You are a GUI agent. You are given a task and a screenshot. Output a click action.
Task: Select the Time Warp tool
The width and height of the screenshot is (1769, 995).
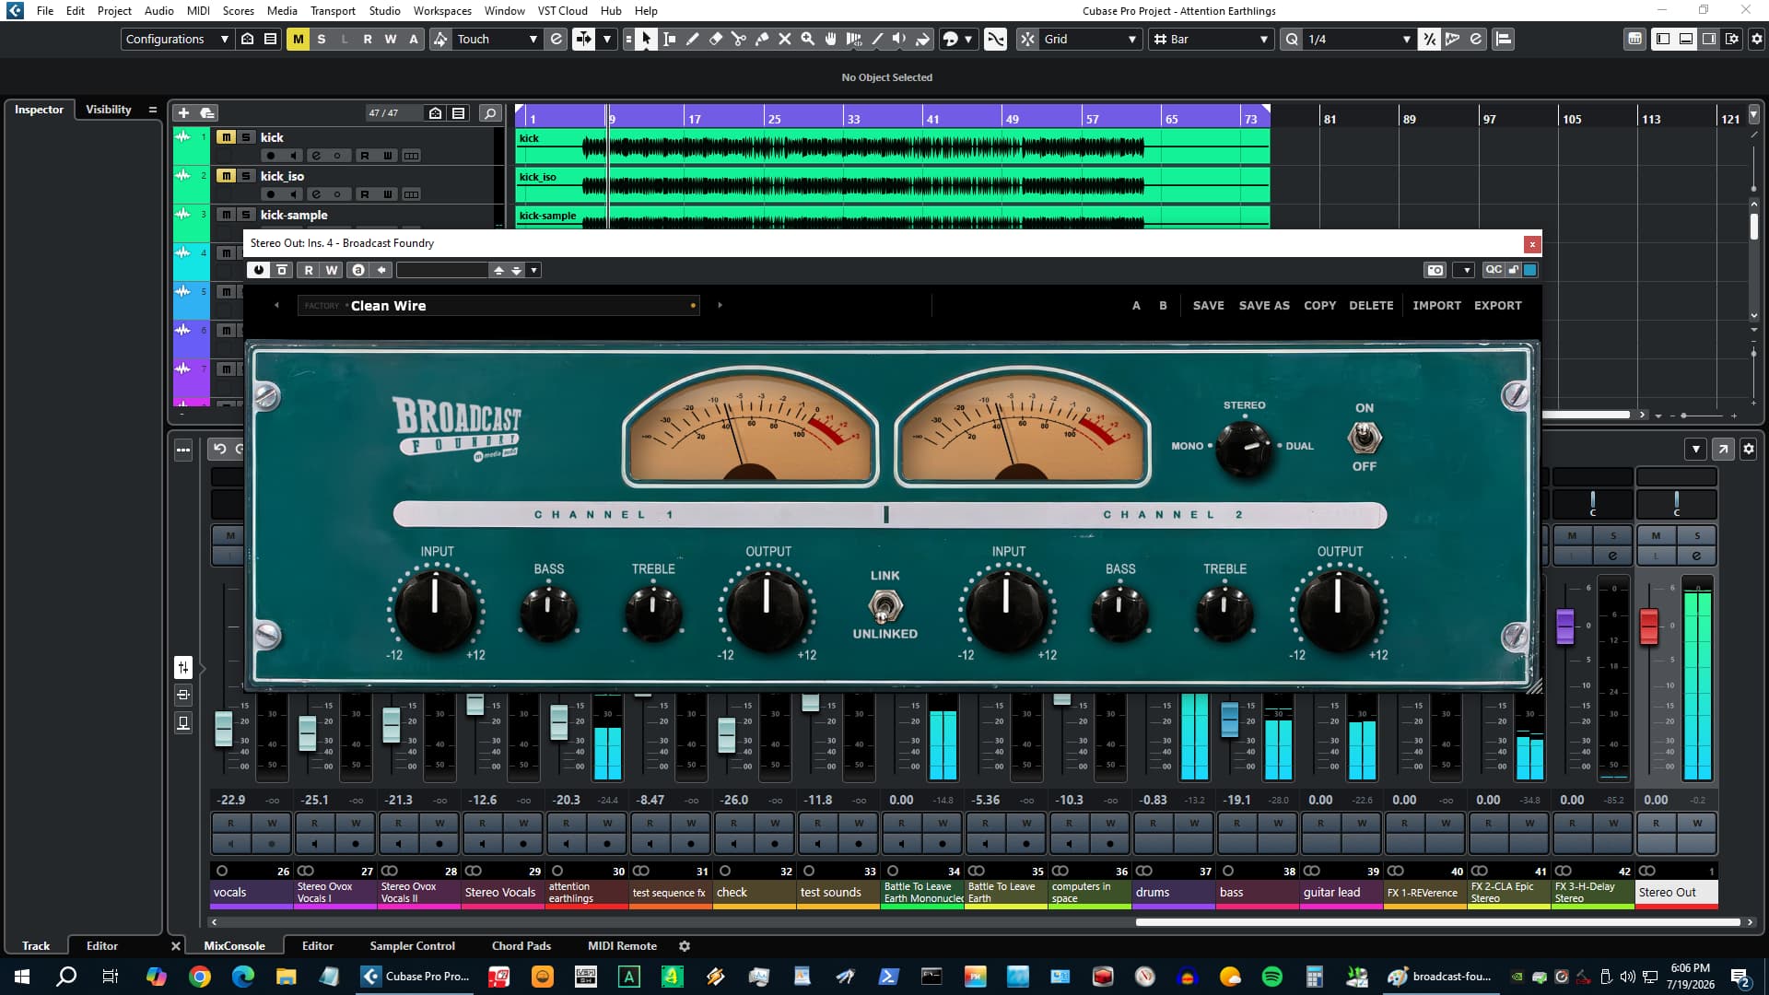coord(854,39)
